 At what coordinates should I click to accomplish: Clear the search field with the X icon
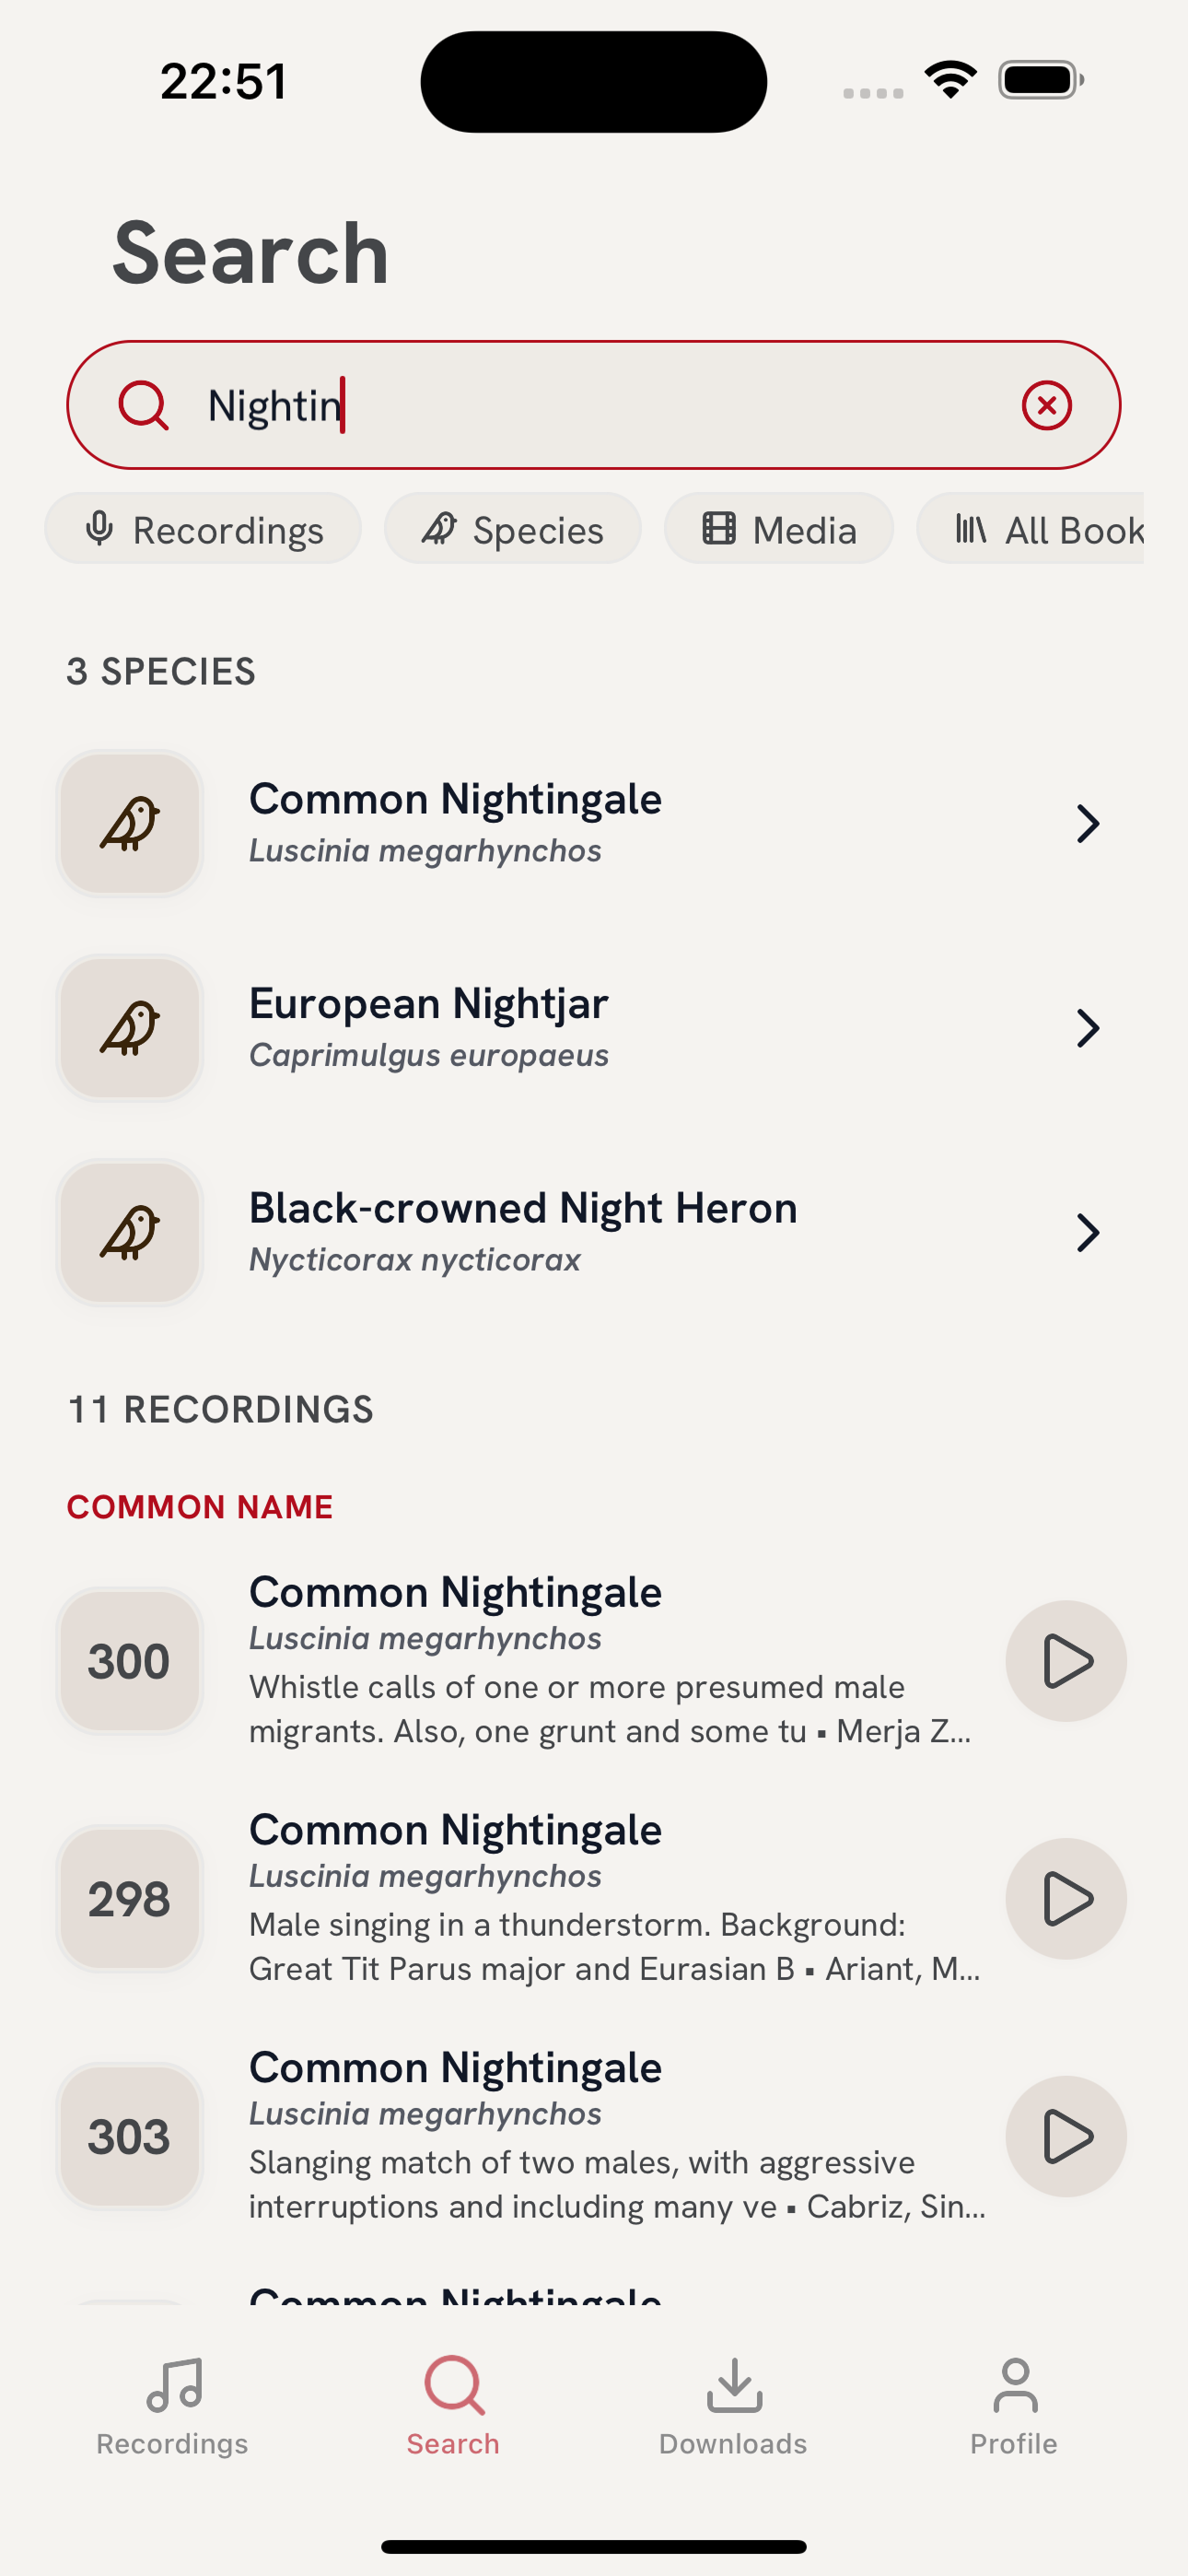pos(1046,405)
